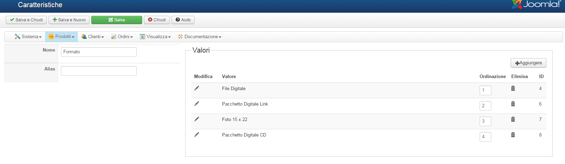
Task: Edit the Pacchetto Digitale Link value
Action: (197, 104)
